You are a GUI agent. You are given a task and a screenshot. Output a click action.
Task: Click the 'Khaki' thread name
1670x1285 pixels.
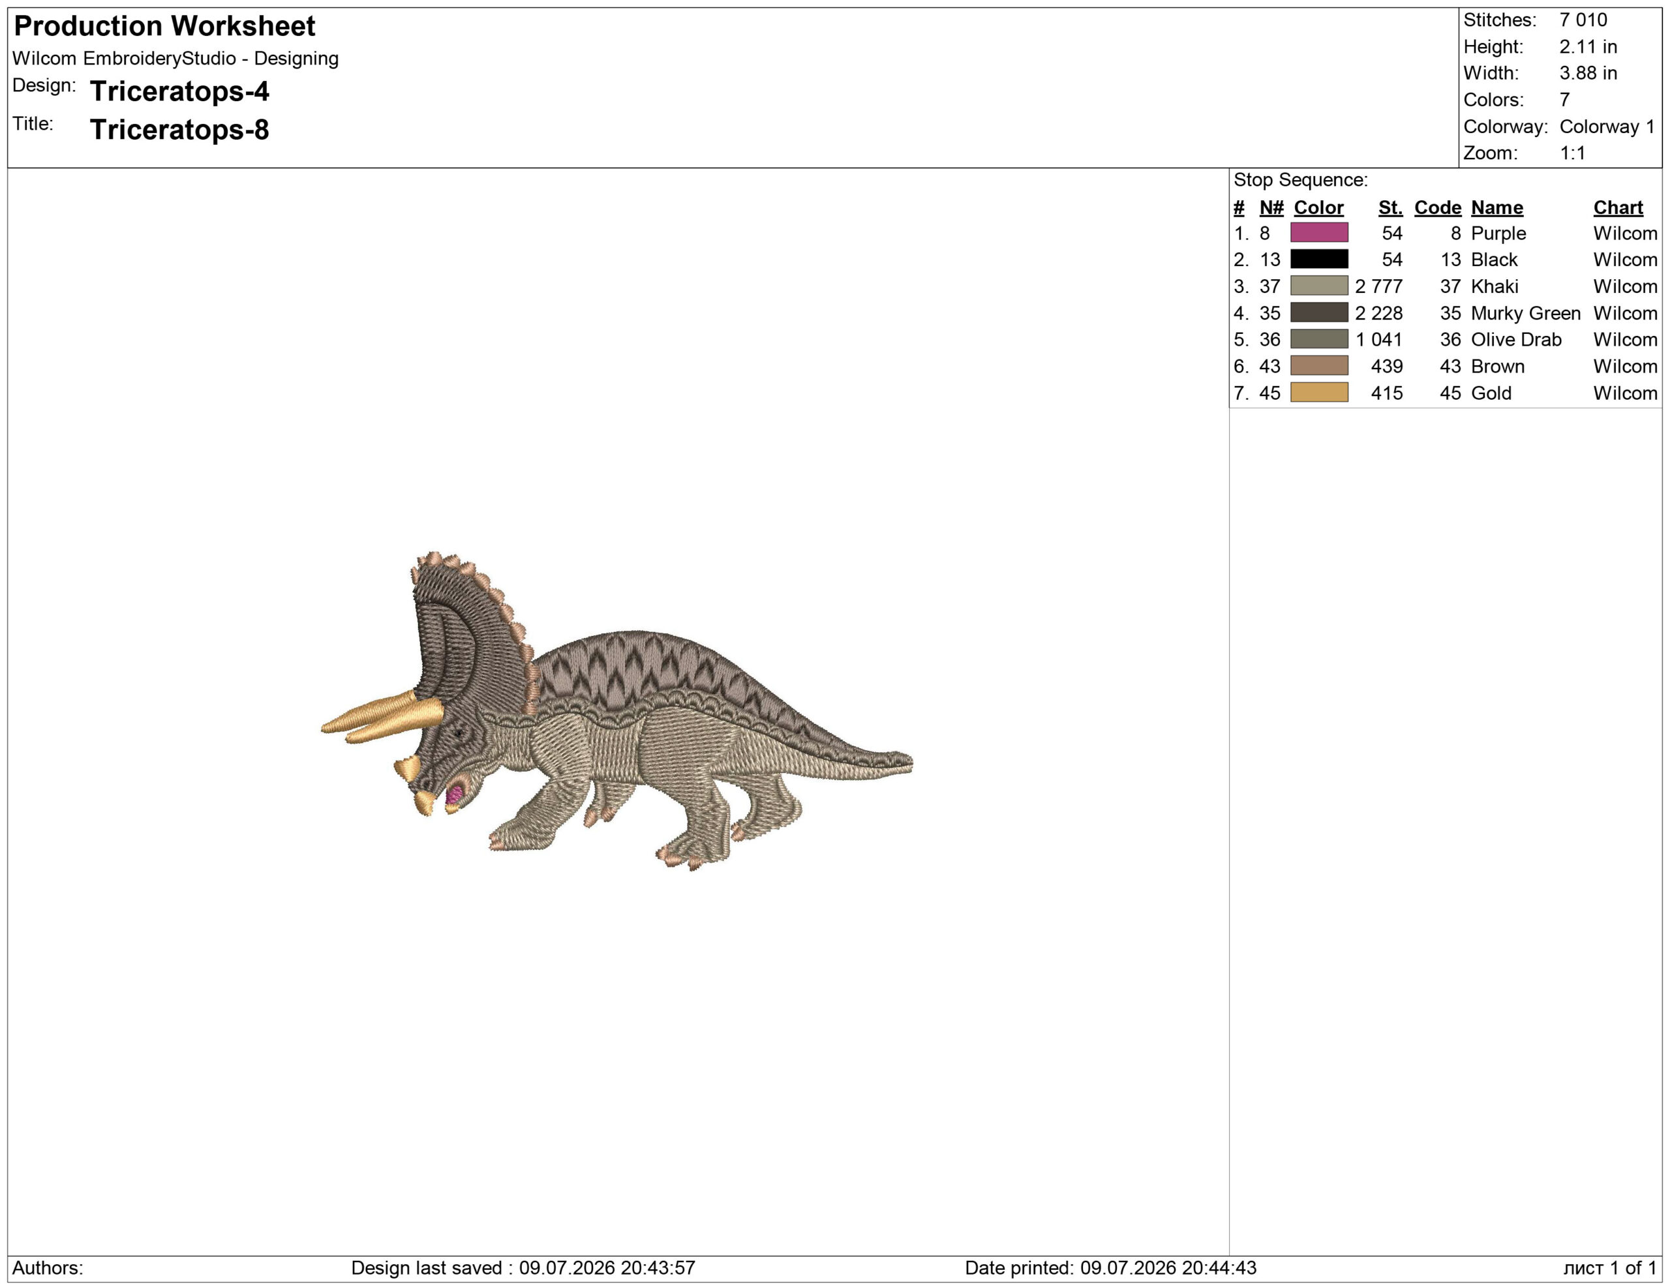(1494, 286)
